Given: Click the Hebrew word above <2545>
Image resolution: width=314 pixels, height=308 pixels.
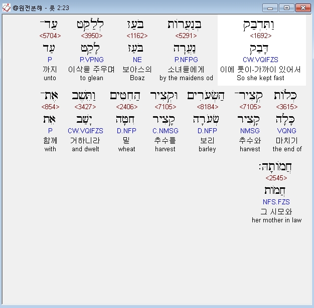Looking at the screenshot, I should point(275,167).
